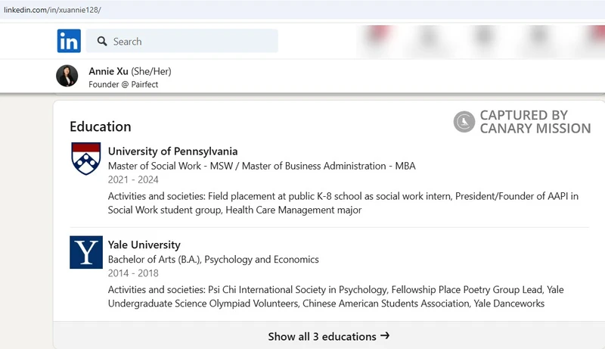This screenshot has height=349, width=605.
Task: Open the University of Pennsylvania school link
Action: click(x=172, y=151)
